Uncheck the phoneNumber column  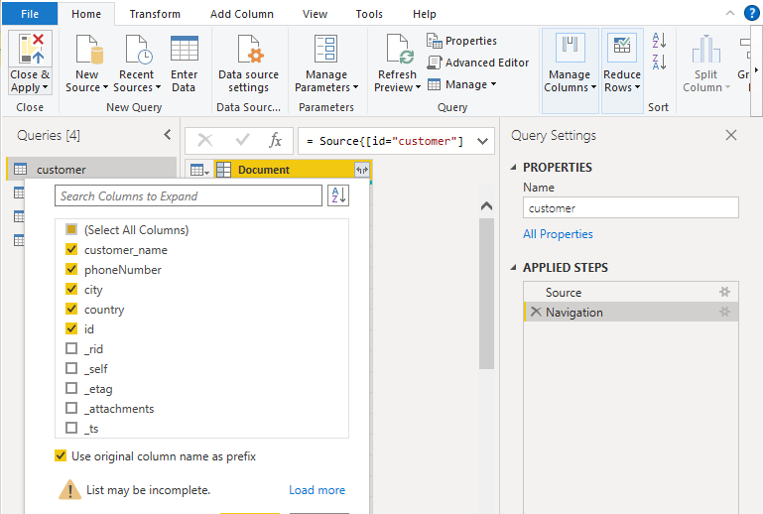71,269
